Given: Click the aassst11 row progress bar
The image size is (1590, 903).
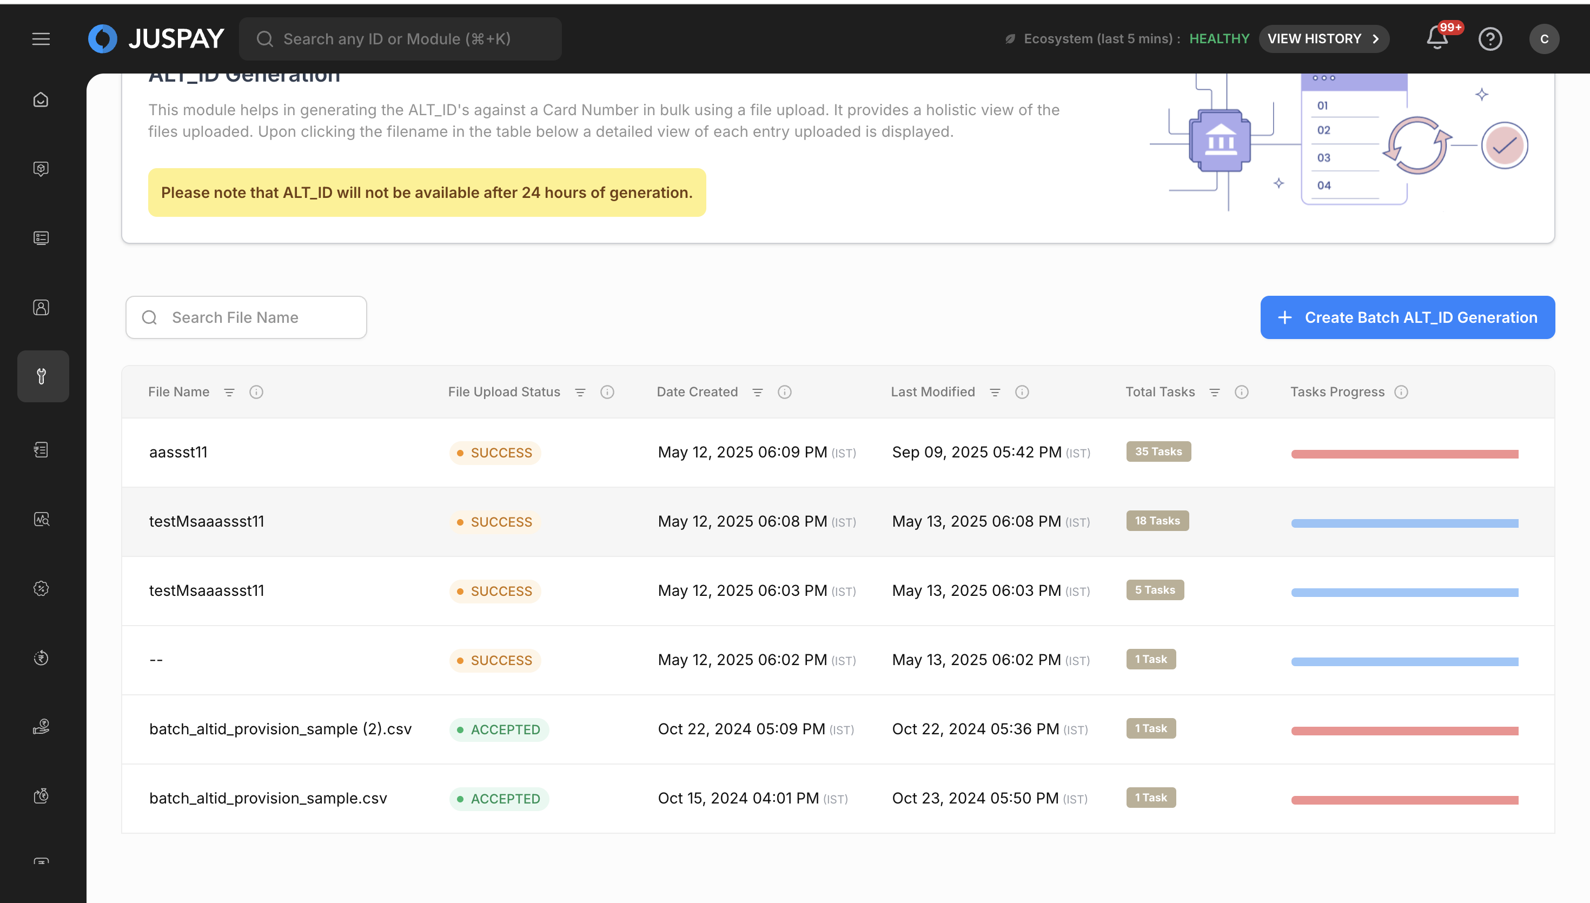Looking at the screenshot, I should tap(1405, 454).
